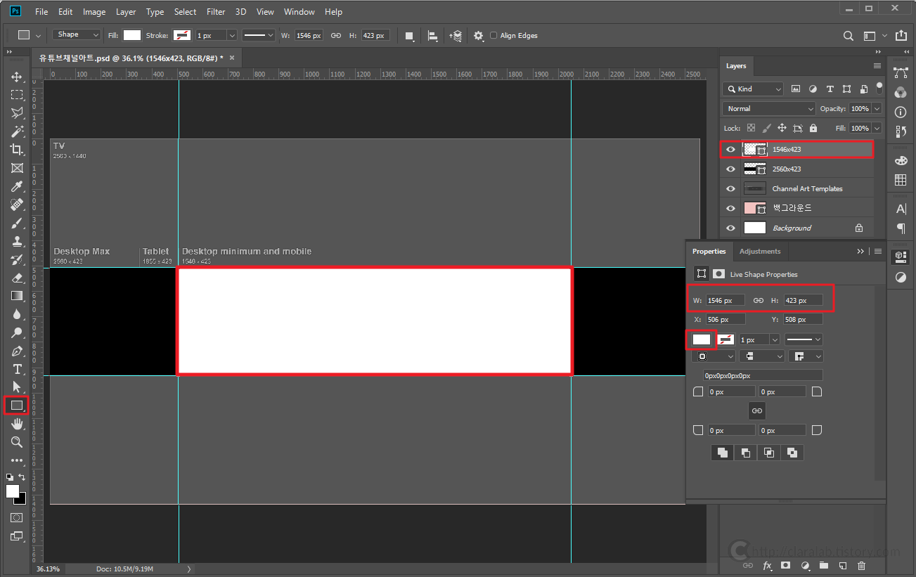The width and height of the screenshot is (916, 577).
Task: Open the layer blend mode dropdown
Action: (768, 109)
